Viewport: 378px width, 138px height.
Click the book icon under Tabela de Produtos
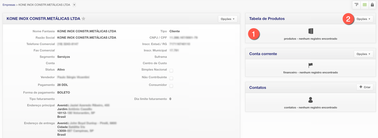[311, 31]
